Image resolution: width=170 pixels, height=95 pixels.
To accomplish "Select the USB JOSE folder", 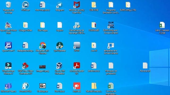I will point(94,5).
